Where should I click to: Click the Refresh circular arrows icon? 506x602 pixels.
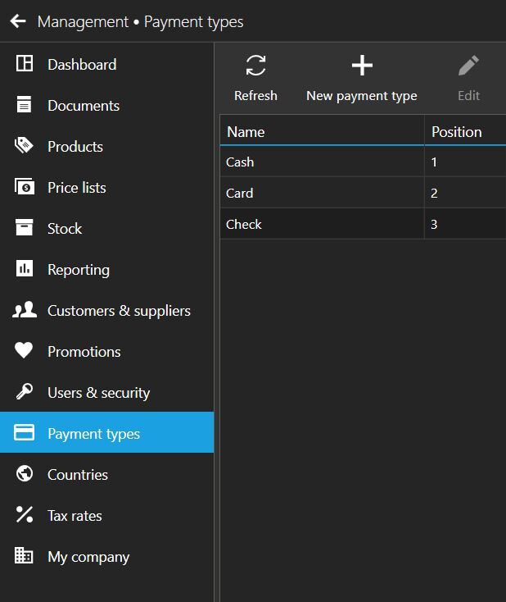[255, 66]
